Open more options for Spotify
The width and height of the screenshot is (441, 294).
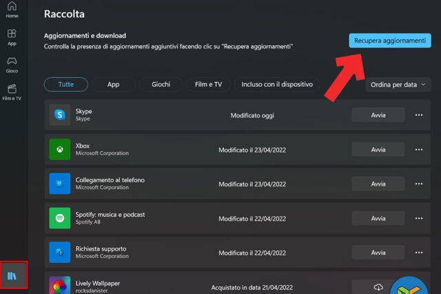[418, 218]
